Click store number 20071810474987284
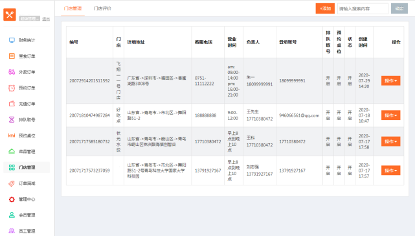 pyautogui.click(x=89, y=115)
